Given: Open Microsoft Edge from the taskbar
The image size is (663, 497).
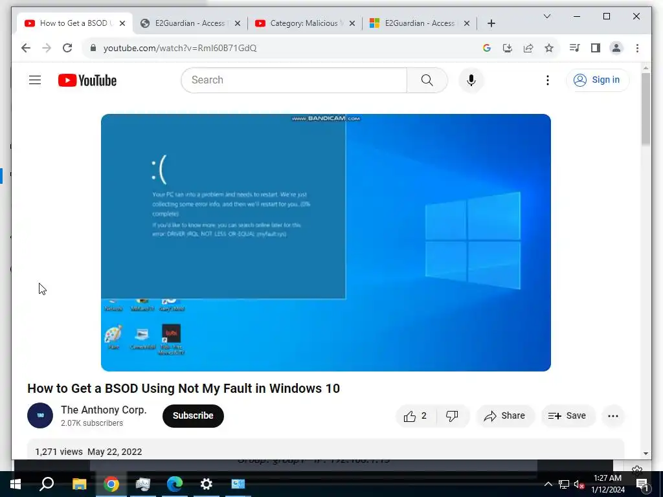Looking at the screenshot, I should (x=175, y=484).
